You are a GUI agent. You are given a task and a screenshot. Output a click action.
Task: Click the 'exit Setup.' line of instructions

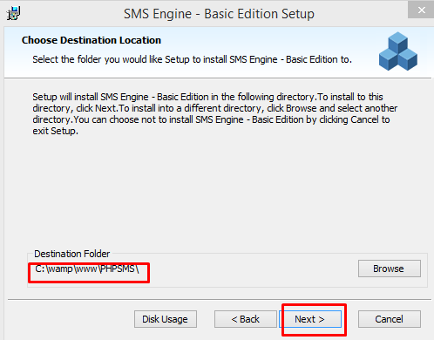click(55, 131)
